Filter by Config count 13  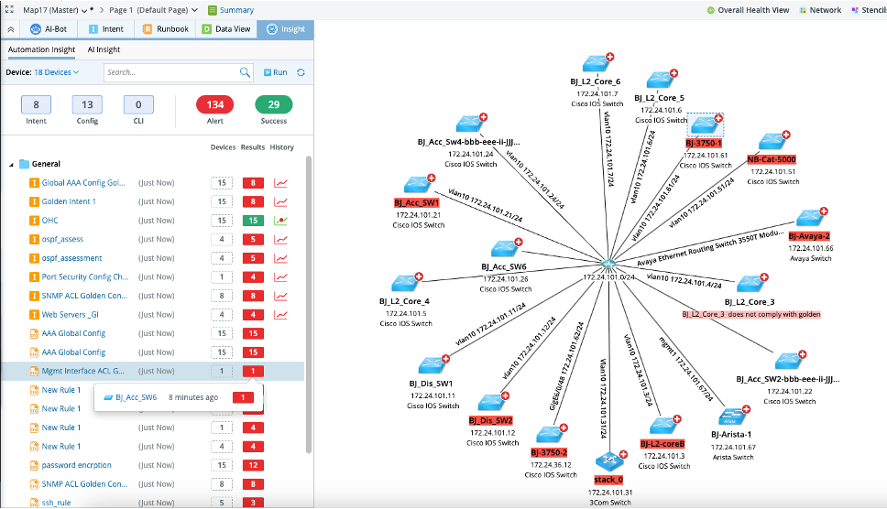[x=87, y=104]
